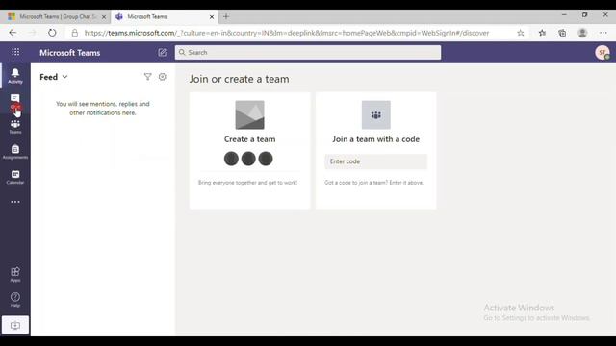Image resolution: width=616 pixels, height=346 pixels.
Task: Click the download desktop app icon
Action: pyautogui.click(x=15, y=325)
